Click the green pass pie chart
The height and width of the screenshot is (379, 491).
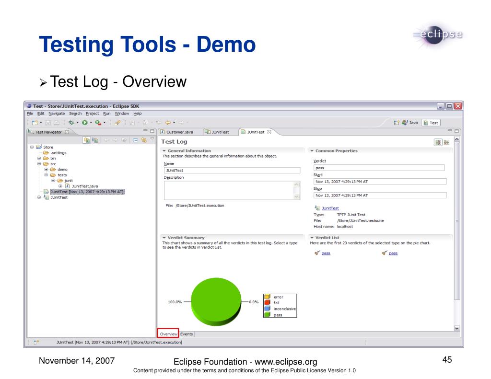pos(216,301)
